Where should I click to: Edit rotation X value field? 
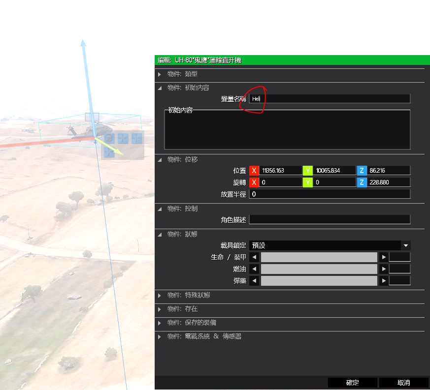[x=280, y=182]
